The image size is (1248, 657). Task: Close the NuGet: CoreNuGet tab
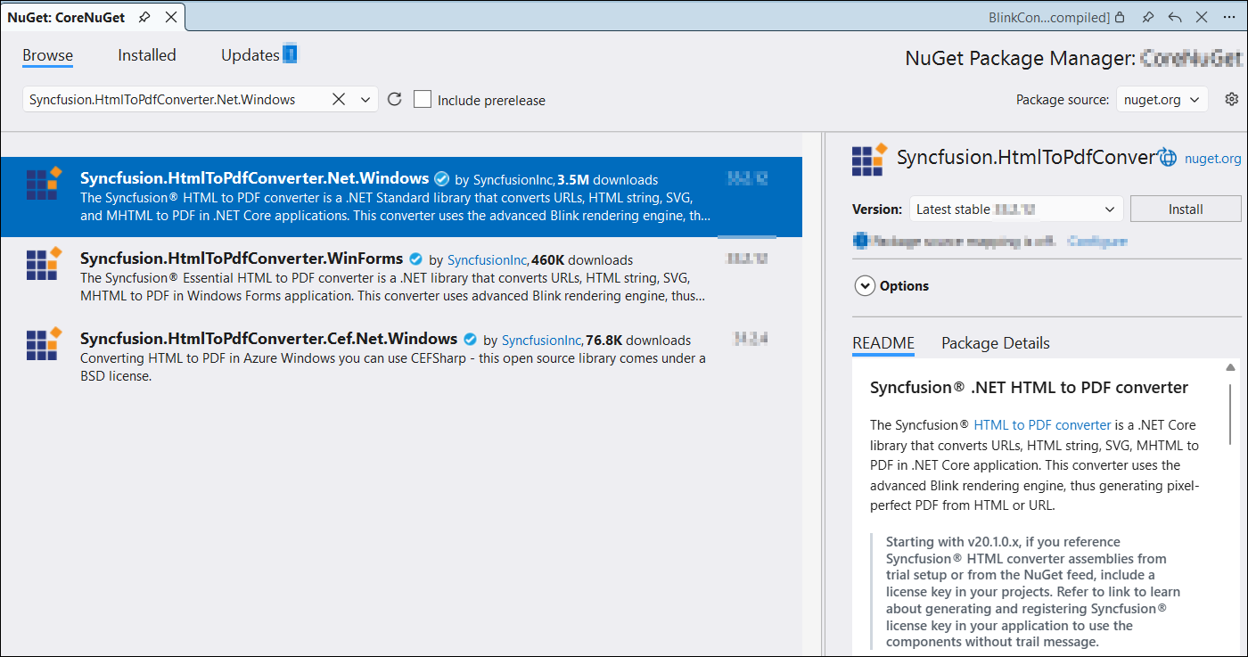click(171, 17)
